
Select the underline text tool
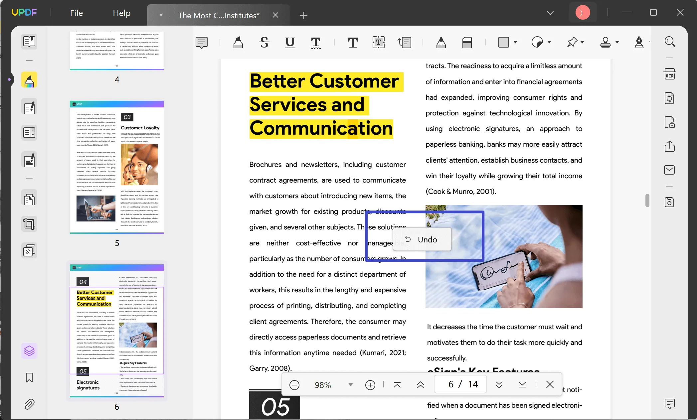point(289,42)
